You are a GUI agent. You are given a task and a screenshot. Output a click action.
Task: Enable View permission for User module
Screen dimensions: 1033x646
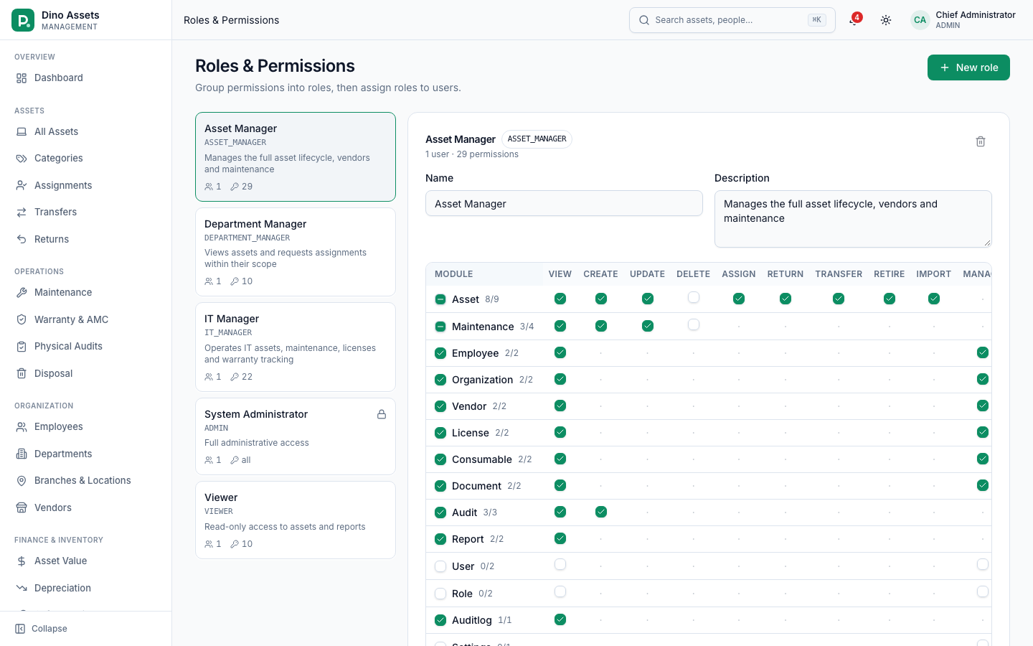[x=560, y=565]
